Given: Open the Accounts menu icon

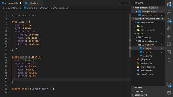Looking at the screenshot, I should 169,85.
